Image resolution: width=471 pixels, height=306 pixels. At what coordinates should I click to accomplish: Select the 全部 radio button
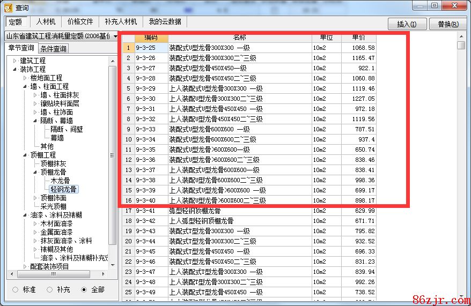[84, 289]
